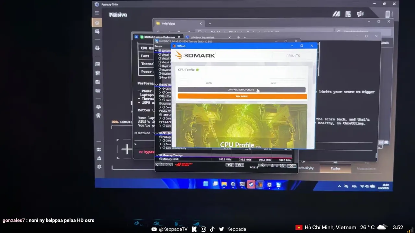
Task: Open the new-tab dropdown arrow in PowerShell window
Action: pyautogui.click(x=245, y=38)
